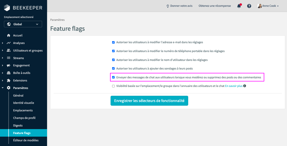Enable location/group based visibility checkbox
The width and height of the screenshot is (287, 146).
pos(113,86)
